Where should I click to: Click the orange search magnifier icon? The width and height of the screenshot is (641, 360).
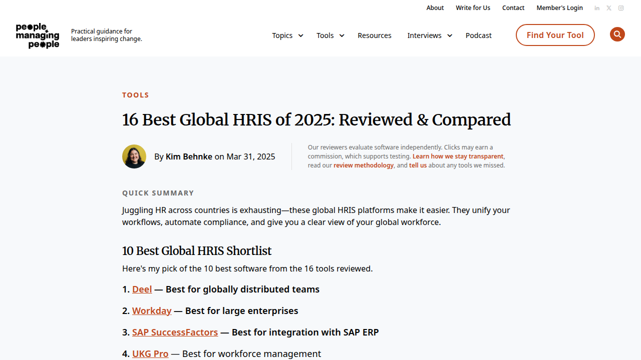[x=617, y=34]
